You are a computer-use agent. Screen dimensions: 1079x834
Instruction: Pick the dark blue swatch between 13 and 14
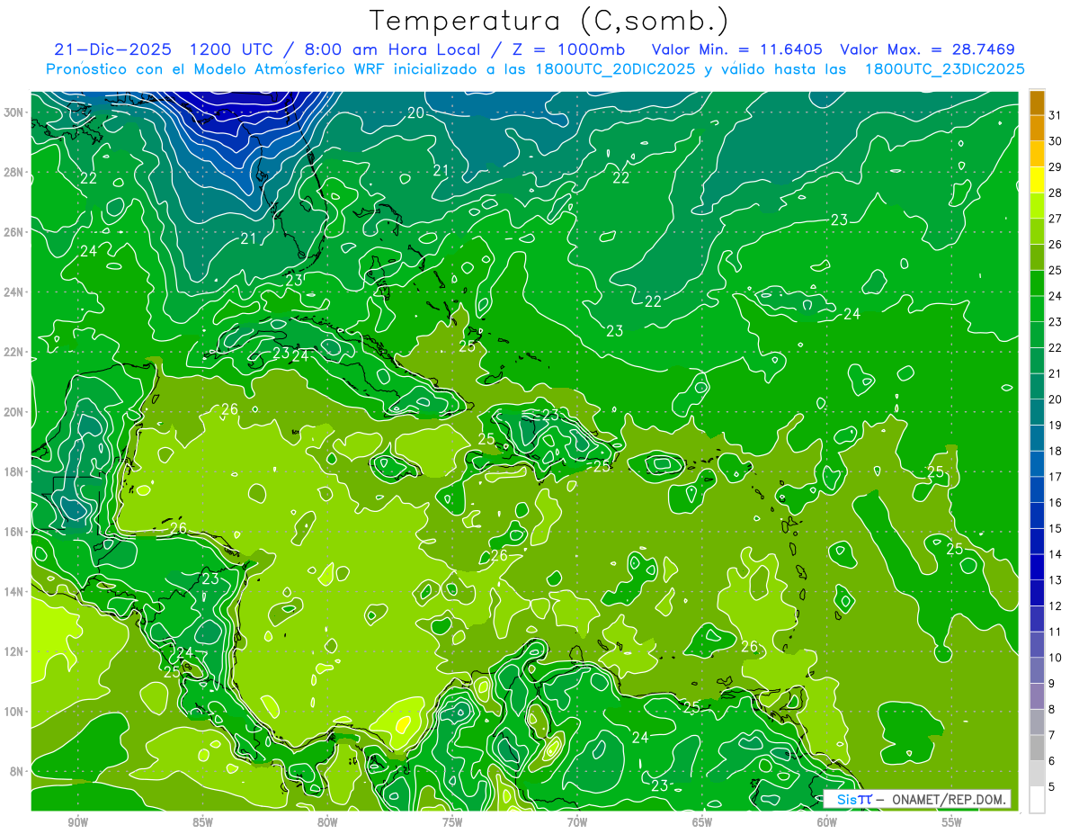1037,568
